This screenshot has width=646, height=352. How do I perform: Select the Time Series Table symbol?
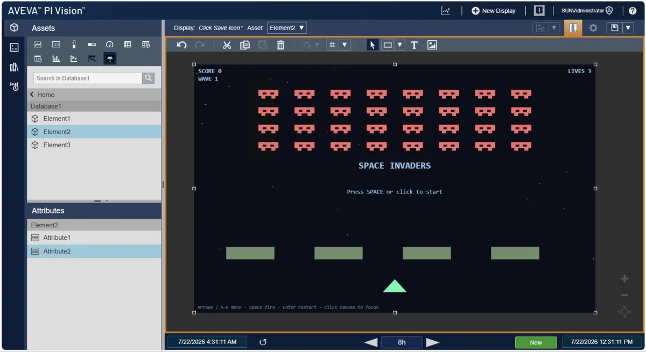(38, 59)
